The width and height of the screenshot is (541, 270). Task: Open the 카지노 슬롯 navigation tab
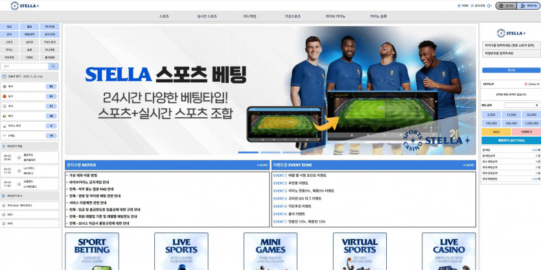tap(378, 16)
